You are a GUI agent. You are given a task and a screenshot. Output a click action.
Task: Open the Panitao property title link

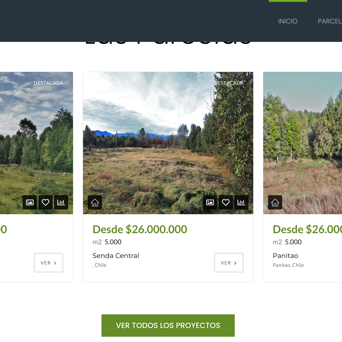pos(286,256)
